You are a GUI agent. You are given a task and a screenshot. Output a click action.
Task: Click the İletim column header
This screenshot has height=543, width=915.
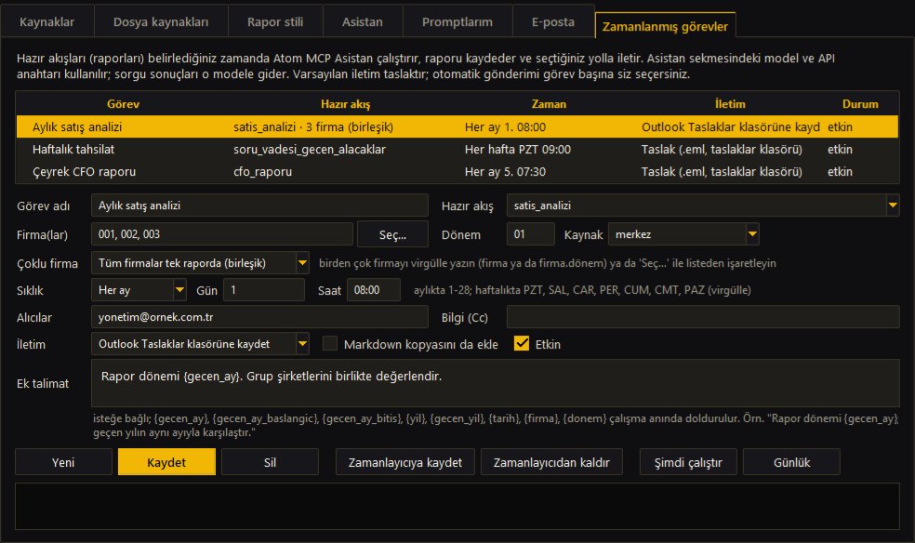click(x=730, y=104)
